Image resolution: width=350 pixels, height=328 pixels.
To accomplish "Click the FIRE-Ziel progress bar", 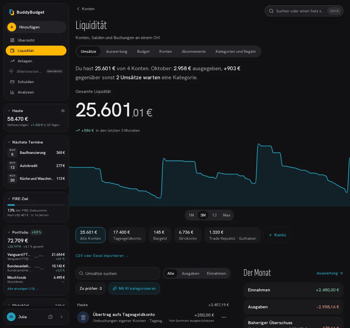I will [36, 205].
